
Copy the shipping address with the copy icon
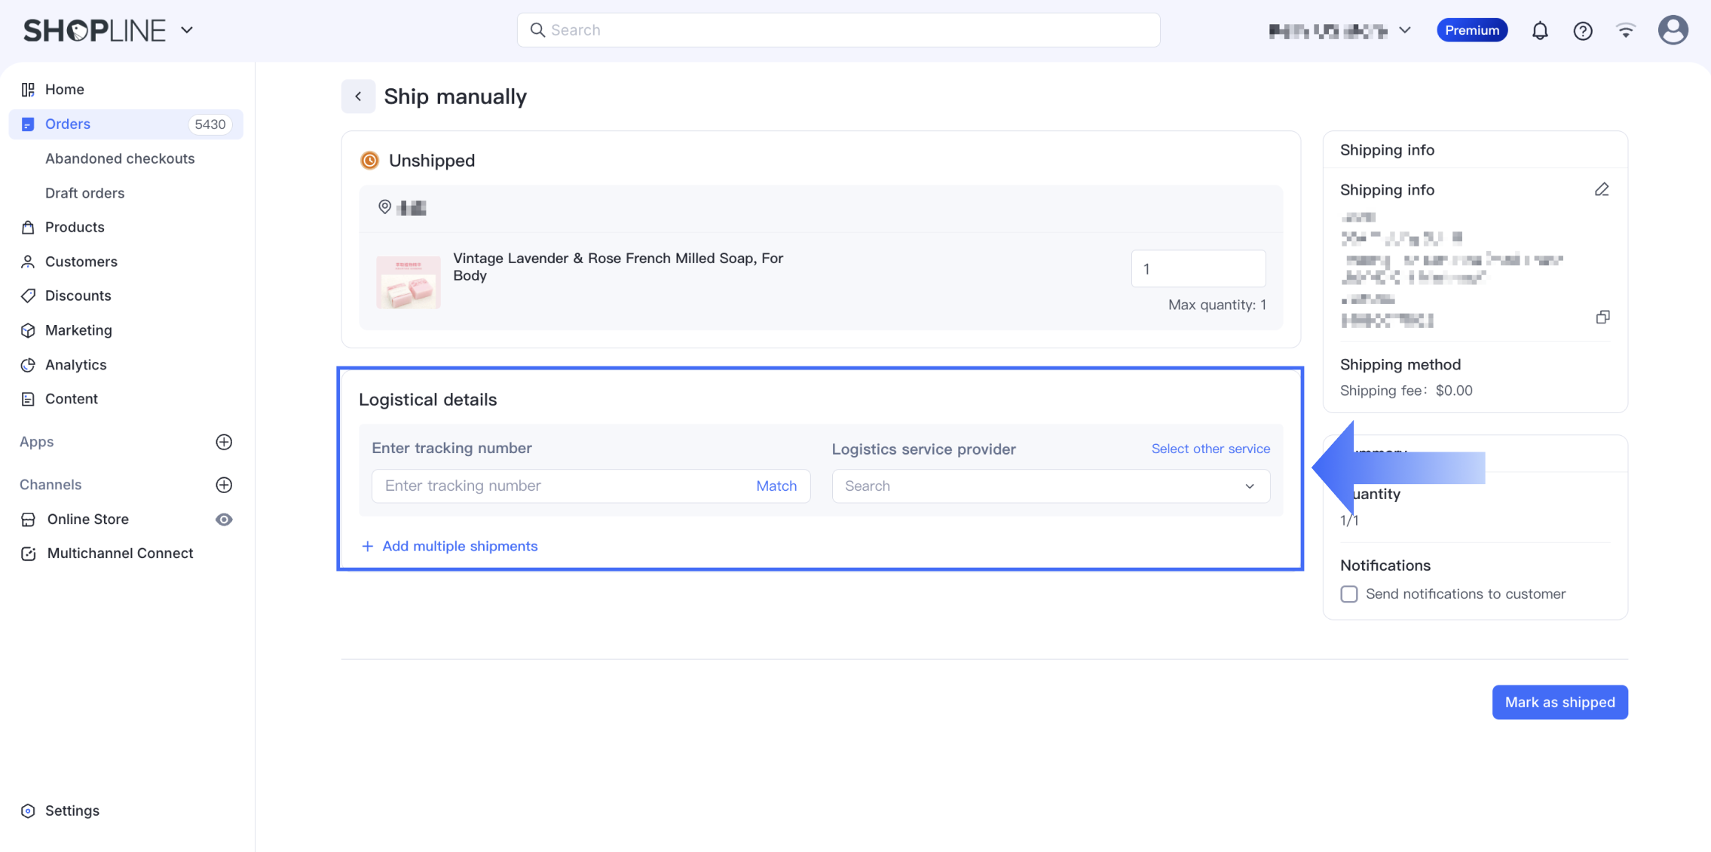click(x=1602, y=317)
